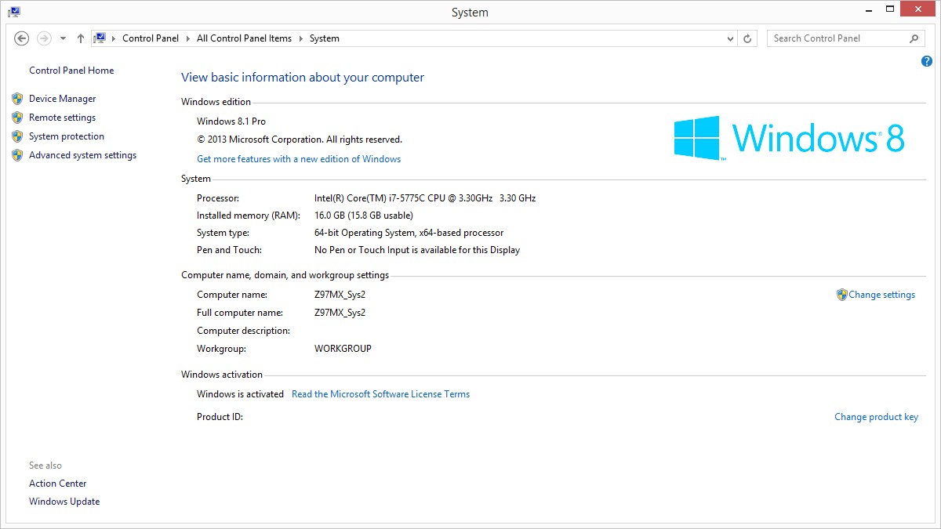The height and width of the screenshot is (529, 941).
Task: Go back using the Back arrow button
Action: click(22, 38)
